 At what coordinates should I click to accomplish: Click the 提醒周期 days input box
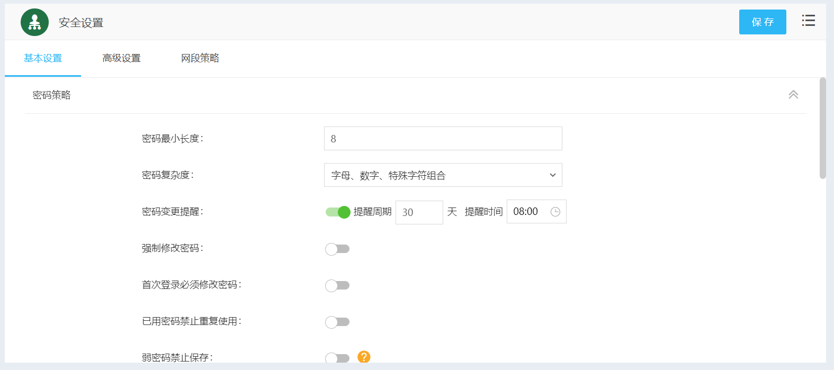click(419, 212)
